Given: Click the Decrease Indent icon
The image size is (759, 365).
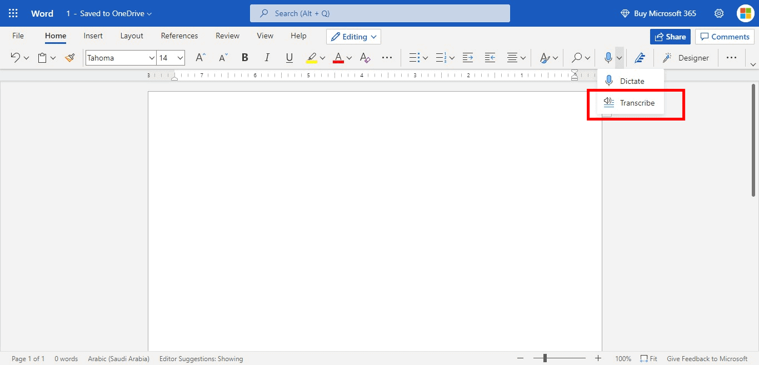Looking at the screenshot, I should pos(490,58).
